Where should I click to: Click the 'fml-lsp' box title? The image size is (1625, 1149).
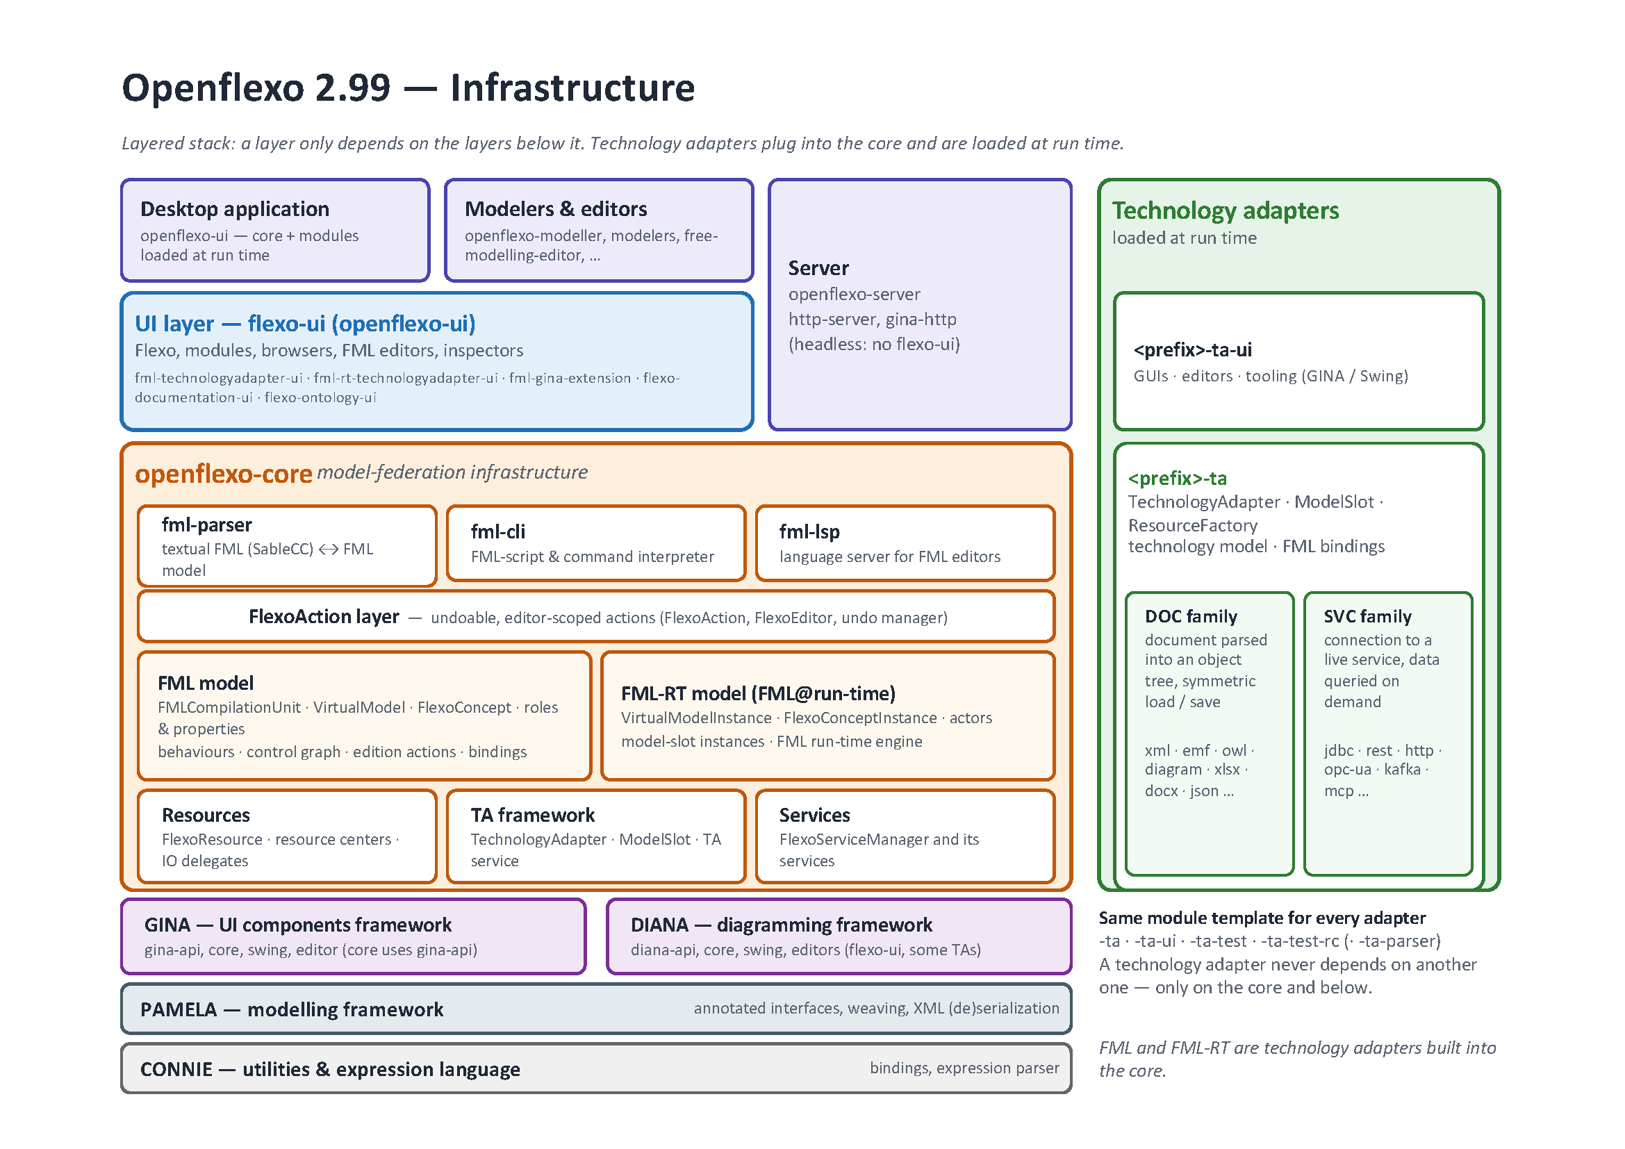[x=809, y=532]
